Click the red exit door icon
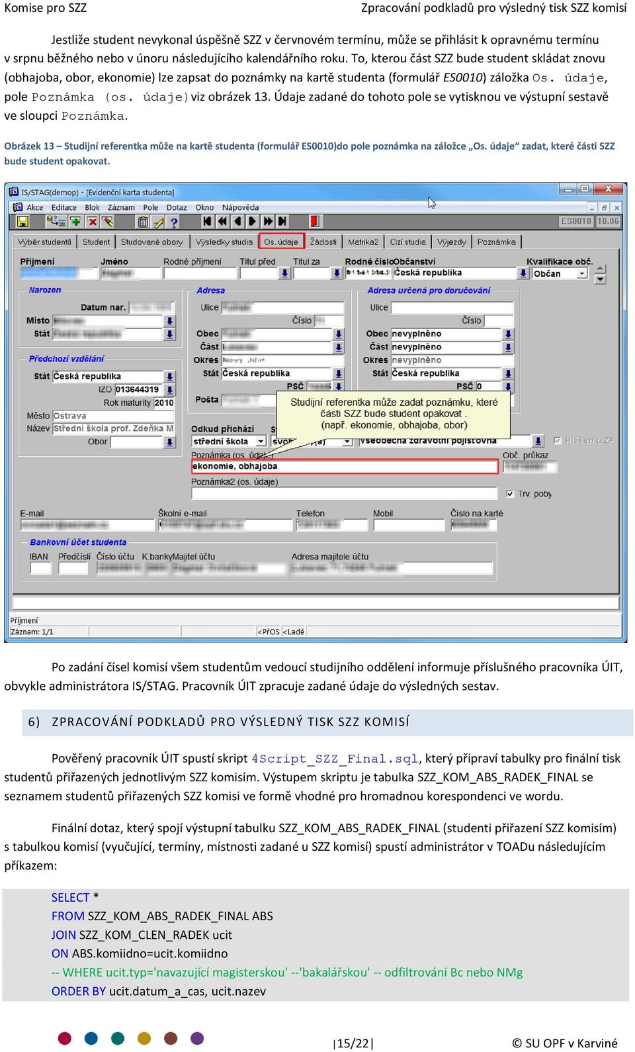 tap(315, 221)
